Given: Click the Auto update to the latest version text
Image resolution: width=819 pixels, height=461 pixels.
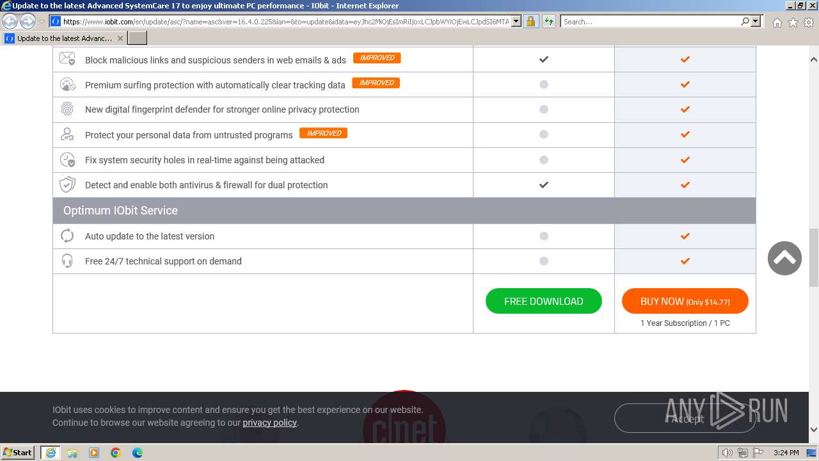Looking at the screenshot, I should pyautogui.click(x=150, y=236).
